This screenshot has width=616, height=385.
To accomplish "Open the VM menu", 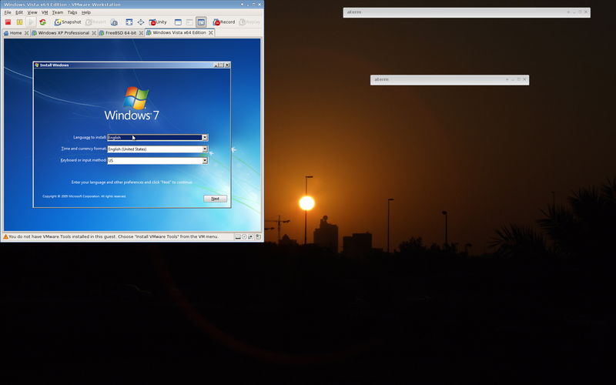I will (x=45, y=12).
